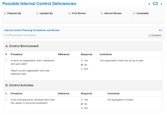Click the C1 reference link

click(160, 30)
